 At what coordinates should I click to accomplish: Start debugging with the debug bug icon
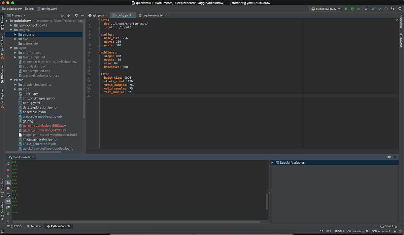tap(352, 9)
